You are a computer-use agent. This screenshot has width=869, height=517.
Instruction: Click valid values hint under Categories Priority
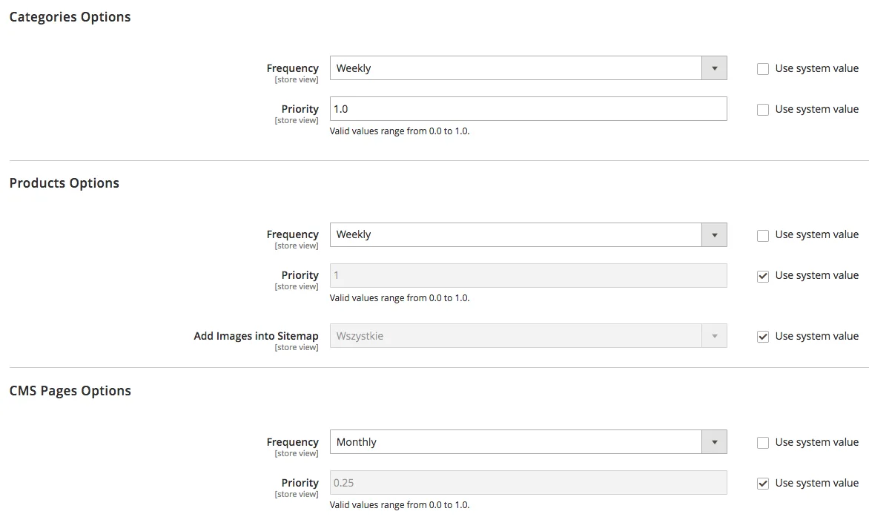pos(400,131)
